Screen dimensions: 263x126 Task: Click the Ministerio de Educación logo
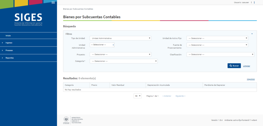click(x=73, y=120)
